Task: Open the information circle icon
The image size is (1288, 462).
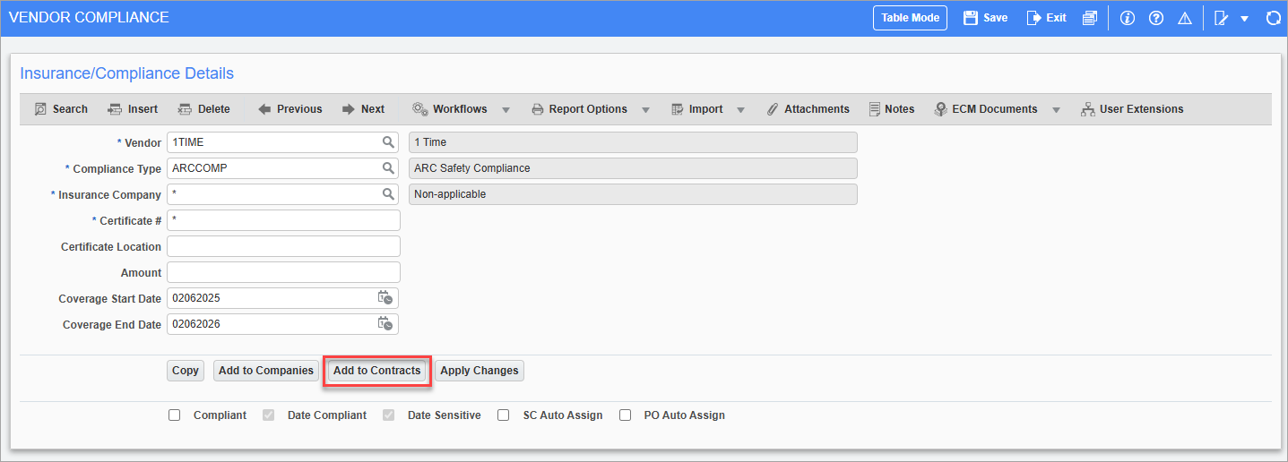Action: [x=1128, y=18]
